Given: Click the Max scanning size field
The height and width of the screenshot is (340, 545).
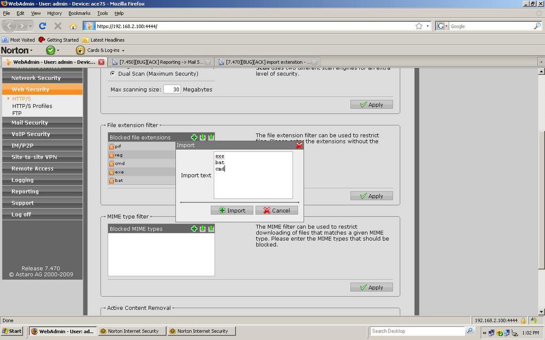Looking at the screenshot, I should [172, 89].
